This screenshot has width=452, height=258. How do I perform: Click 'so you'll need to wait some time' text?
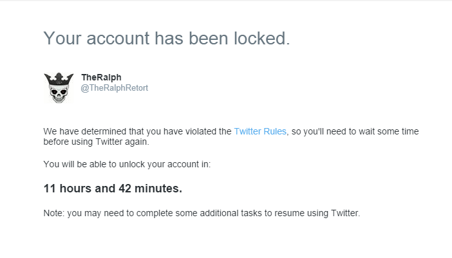[355, 131]
